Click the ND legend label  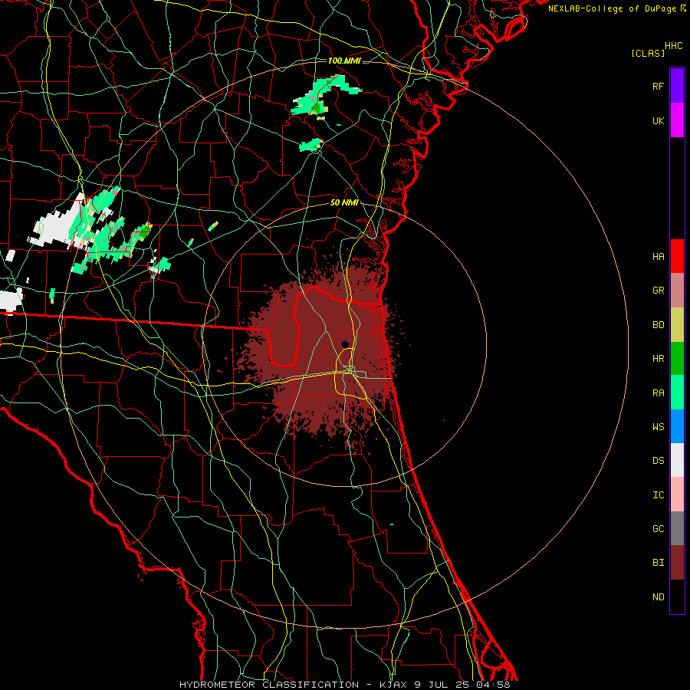(x=658, y=597)
